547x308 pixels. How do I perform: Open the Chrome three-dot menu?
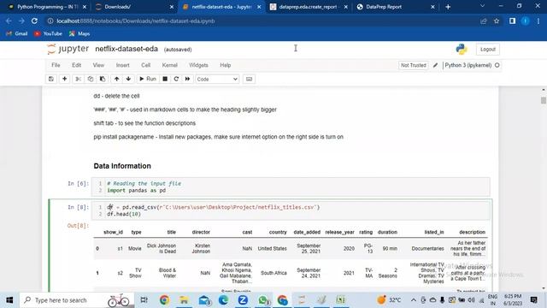click(x=538, y=21)
